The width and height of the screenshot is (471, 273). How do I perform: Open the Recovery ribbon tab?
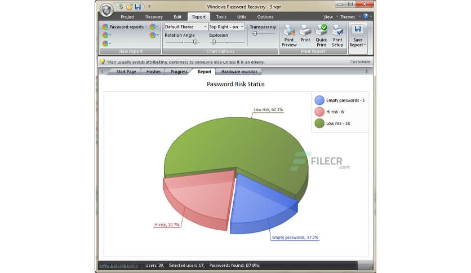pyautogui.click(x=154, y=17)
